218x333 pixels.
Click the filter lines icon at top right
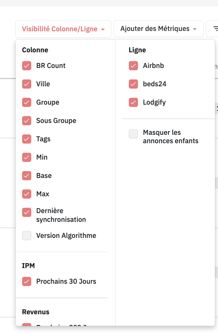point(215,29)
